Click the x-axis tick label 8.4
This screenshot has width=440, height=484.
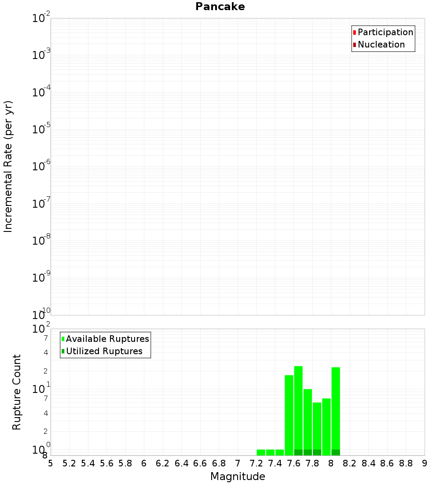(x=368, y=463)
